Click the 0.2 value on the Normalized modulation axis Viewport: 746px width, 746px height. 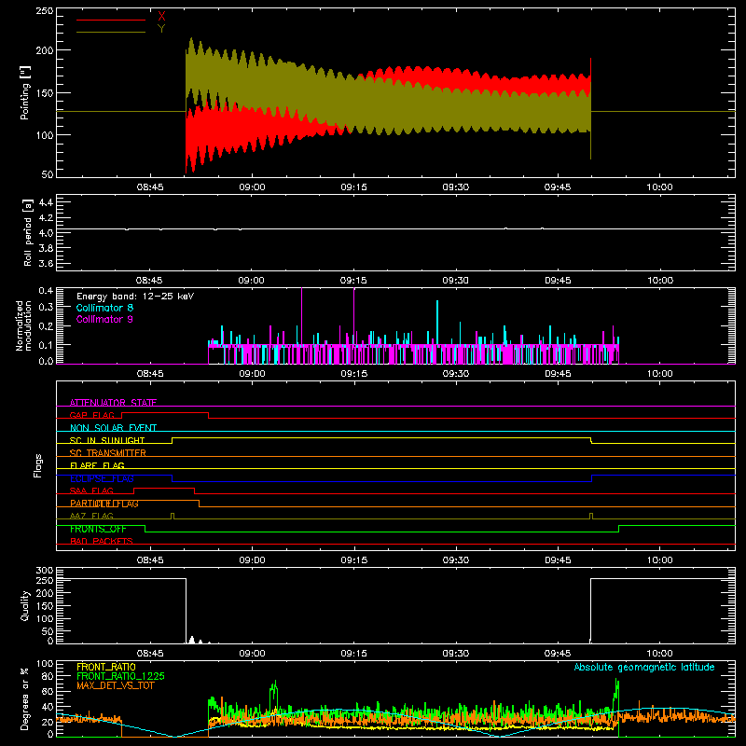pos(46,326)
